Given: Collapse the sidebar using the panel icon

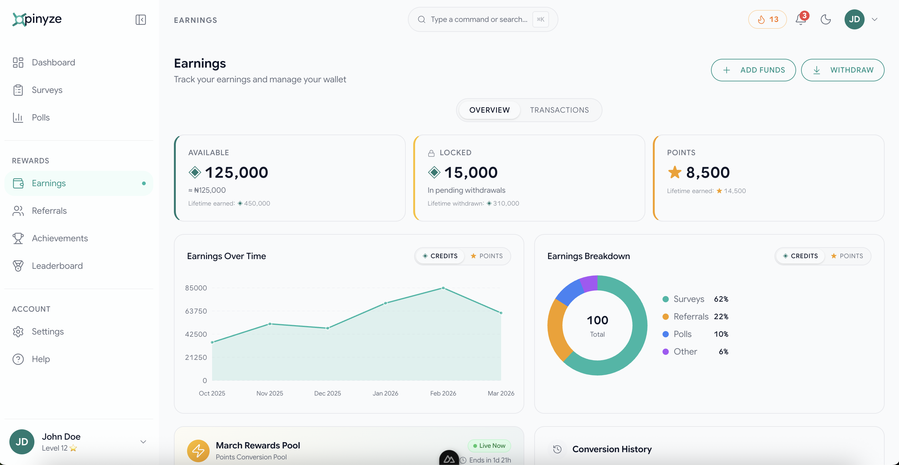Looking at the screenshot, I should (140, 19).
